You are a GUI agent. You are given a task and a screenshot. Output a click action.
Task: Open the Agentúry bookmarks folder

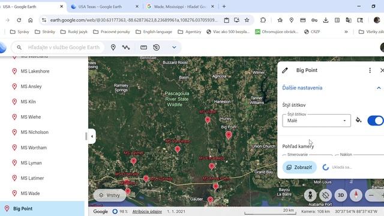click(x=190, y=32)
